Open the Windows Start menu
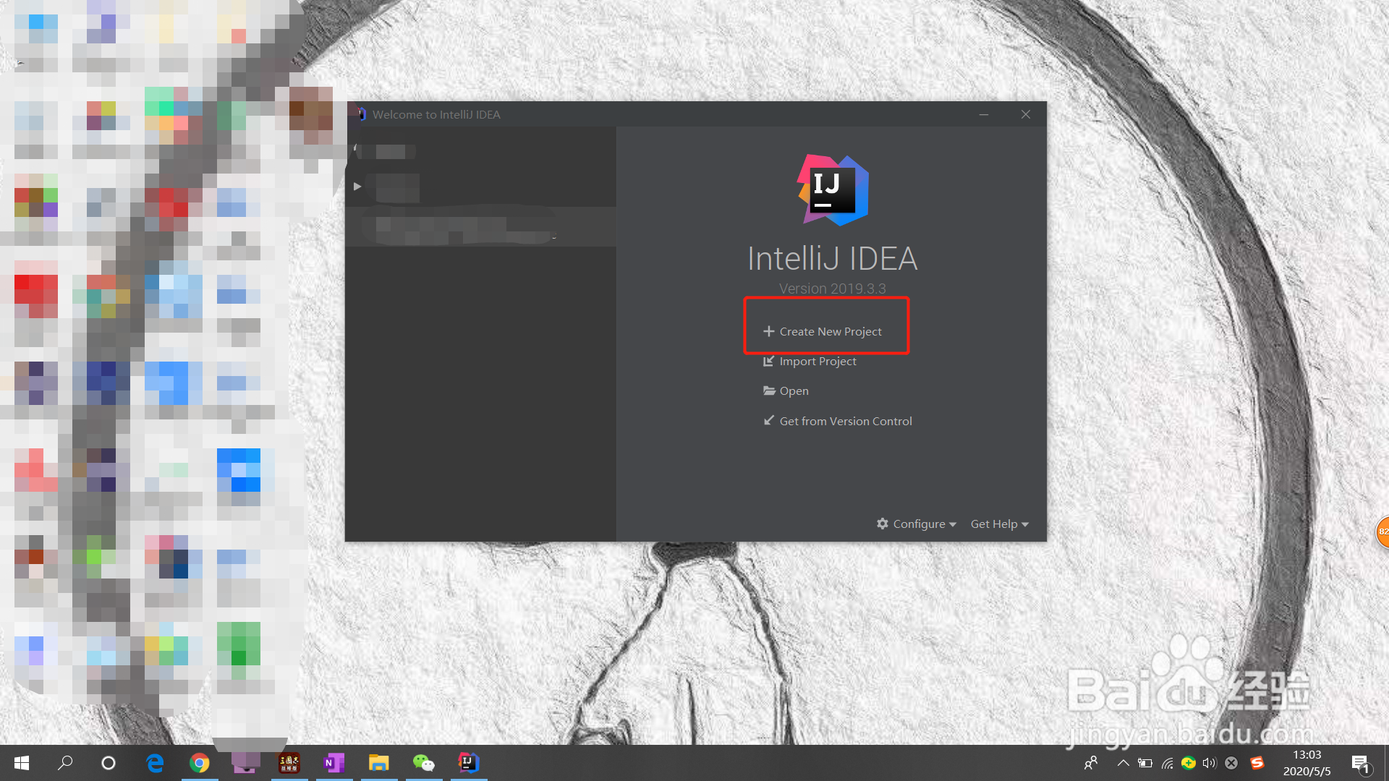1389x781 pixels. (22, 763)
